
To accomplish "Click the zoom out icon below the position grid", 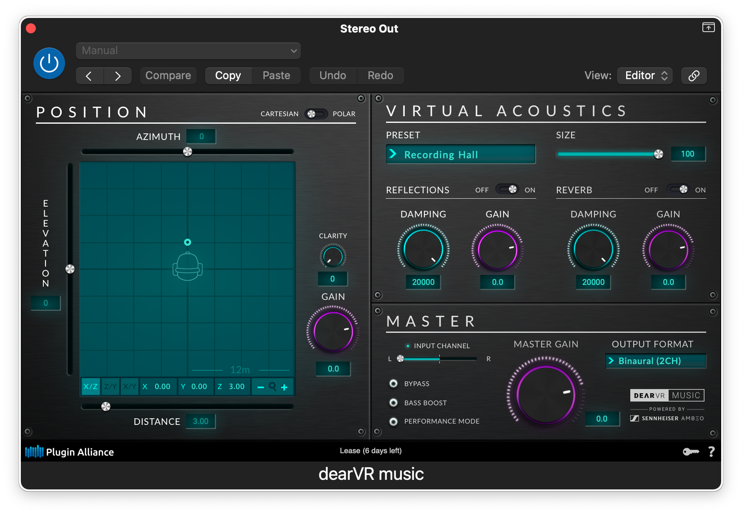I will 261,387.
